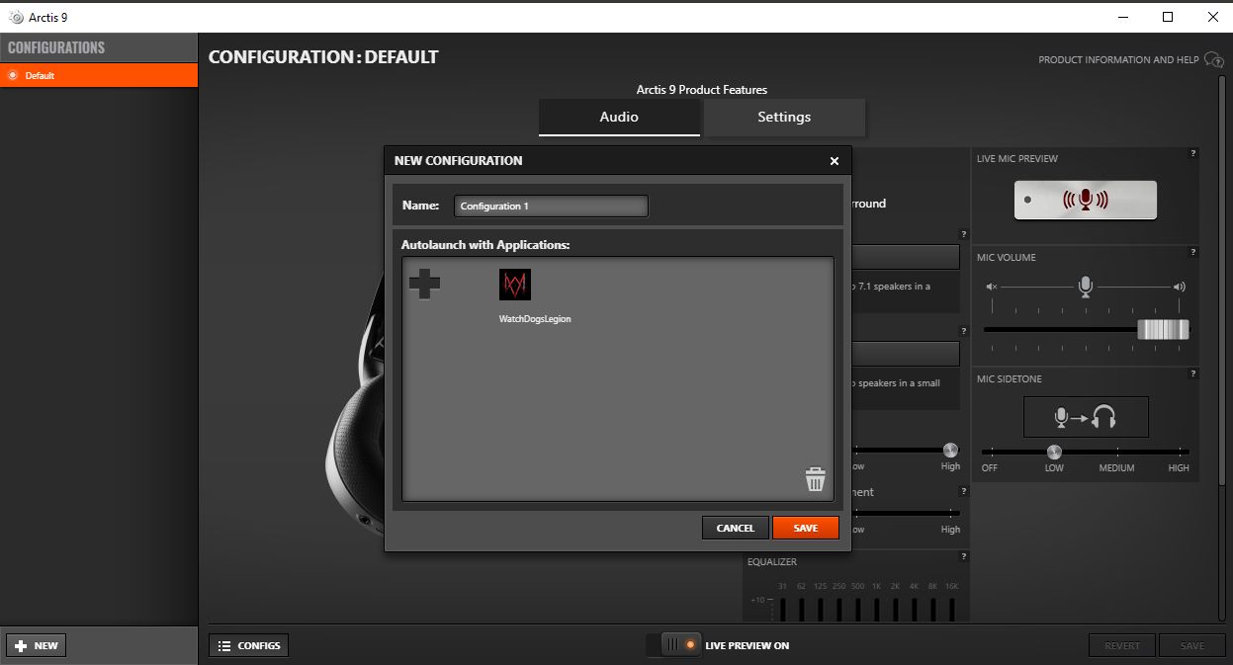This screenshot has width=1233, height=665.
Task: Click the Arctis 9 Product Features heading
Action: [702, 90]
